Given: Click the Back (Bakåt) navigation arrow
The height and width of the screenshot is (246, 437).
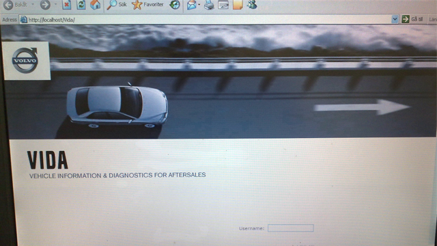Looking at the screenshot, I should coord(8,5).
